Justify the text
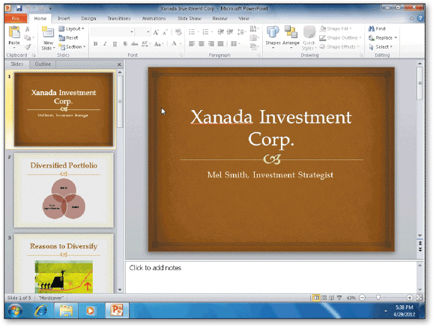This screenshot has height=327, width=433. [220, 44]
